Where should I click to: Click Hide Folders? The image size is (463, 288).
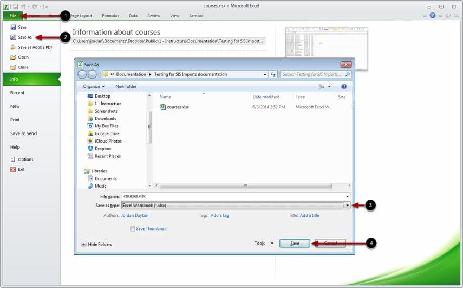click(x=96, y=244)
